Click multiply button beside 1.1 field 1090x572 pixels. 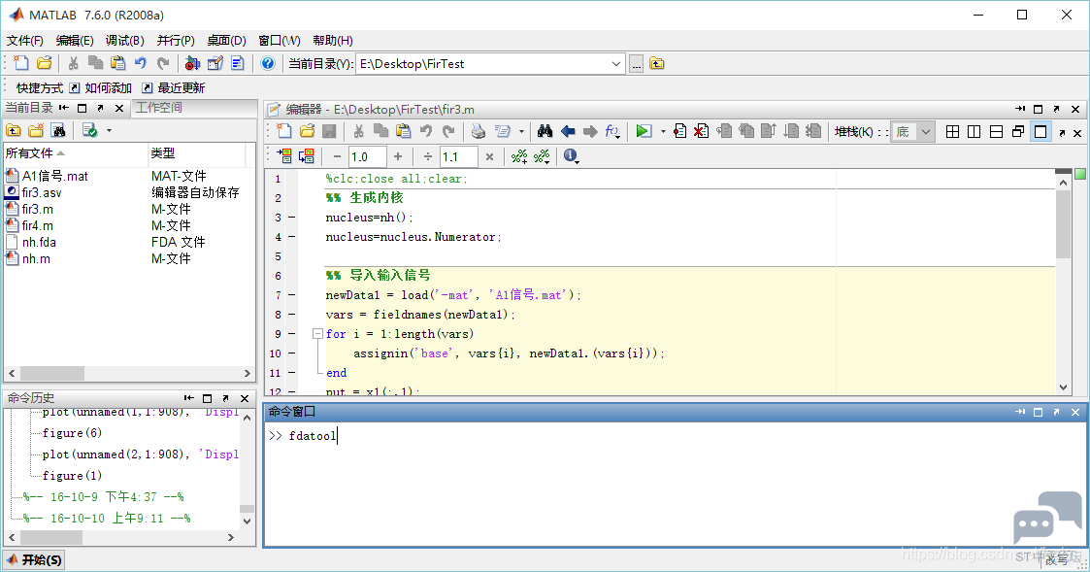tap(489, 156)
